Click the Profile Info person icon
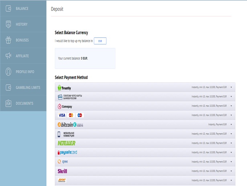The image size is (247, 186). point(8,72)
